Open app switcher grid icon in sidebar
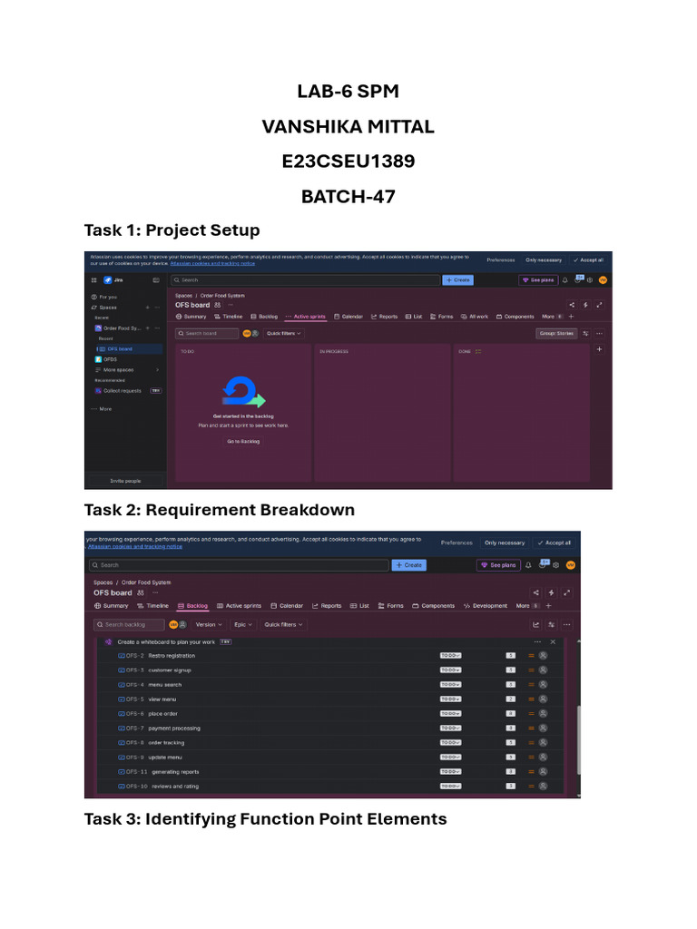The image size is (697, 929). (93, 280)
